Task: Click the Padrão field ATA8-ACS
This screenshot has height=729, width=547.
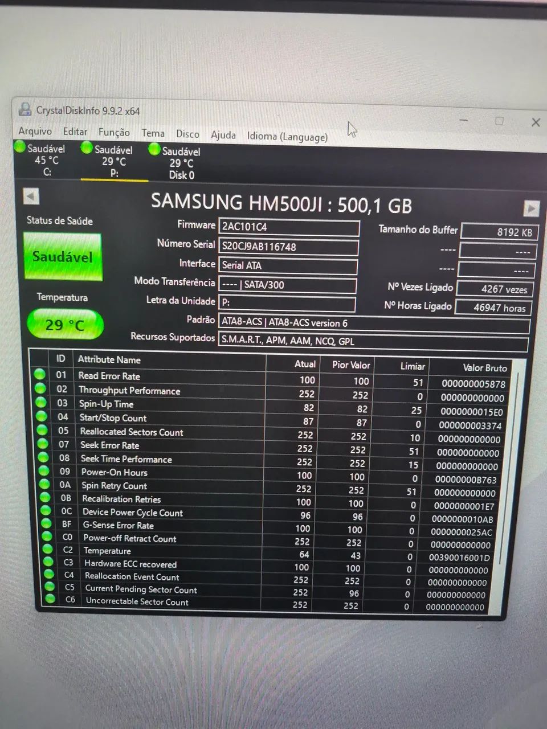Action: pos(374,323)
